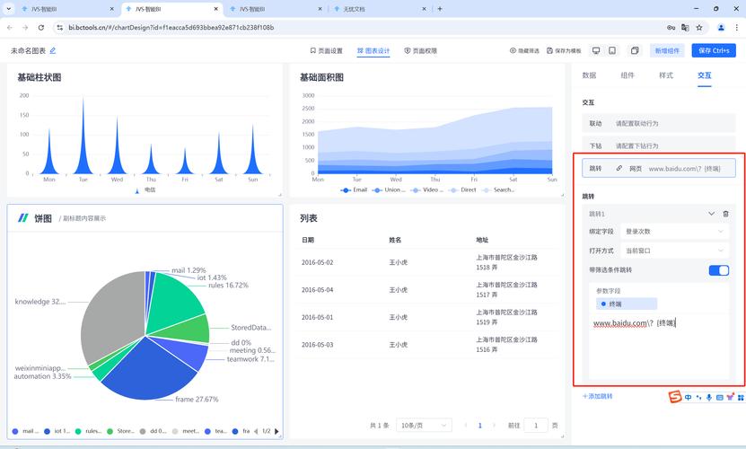
Task: Click the 联动 configuration row
Action: click(659, 123)
